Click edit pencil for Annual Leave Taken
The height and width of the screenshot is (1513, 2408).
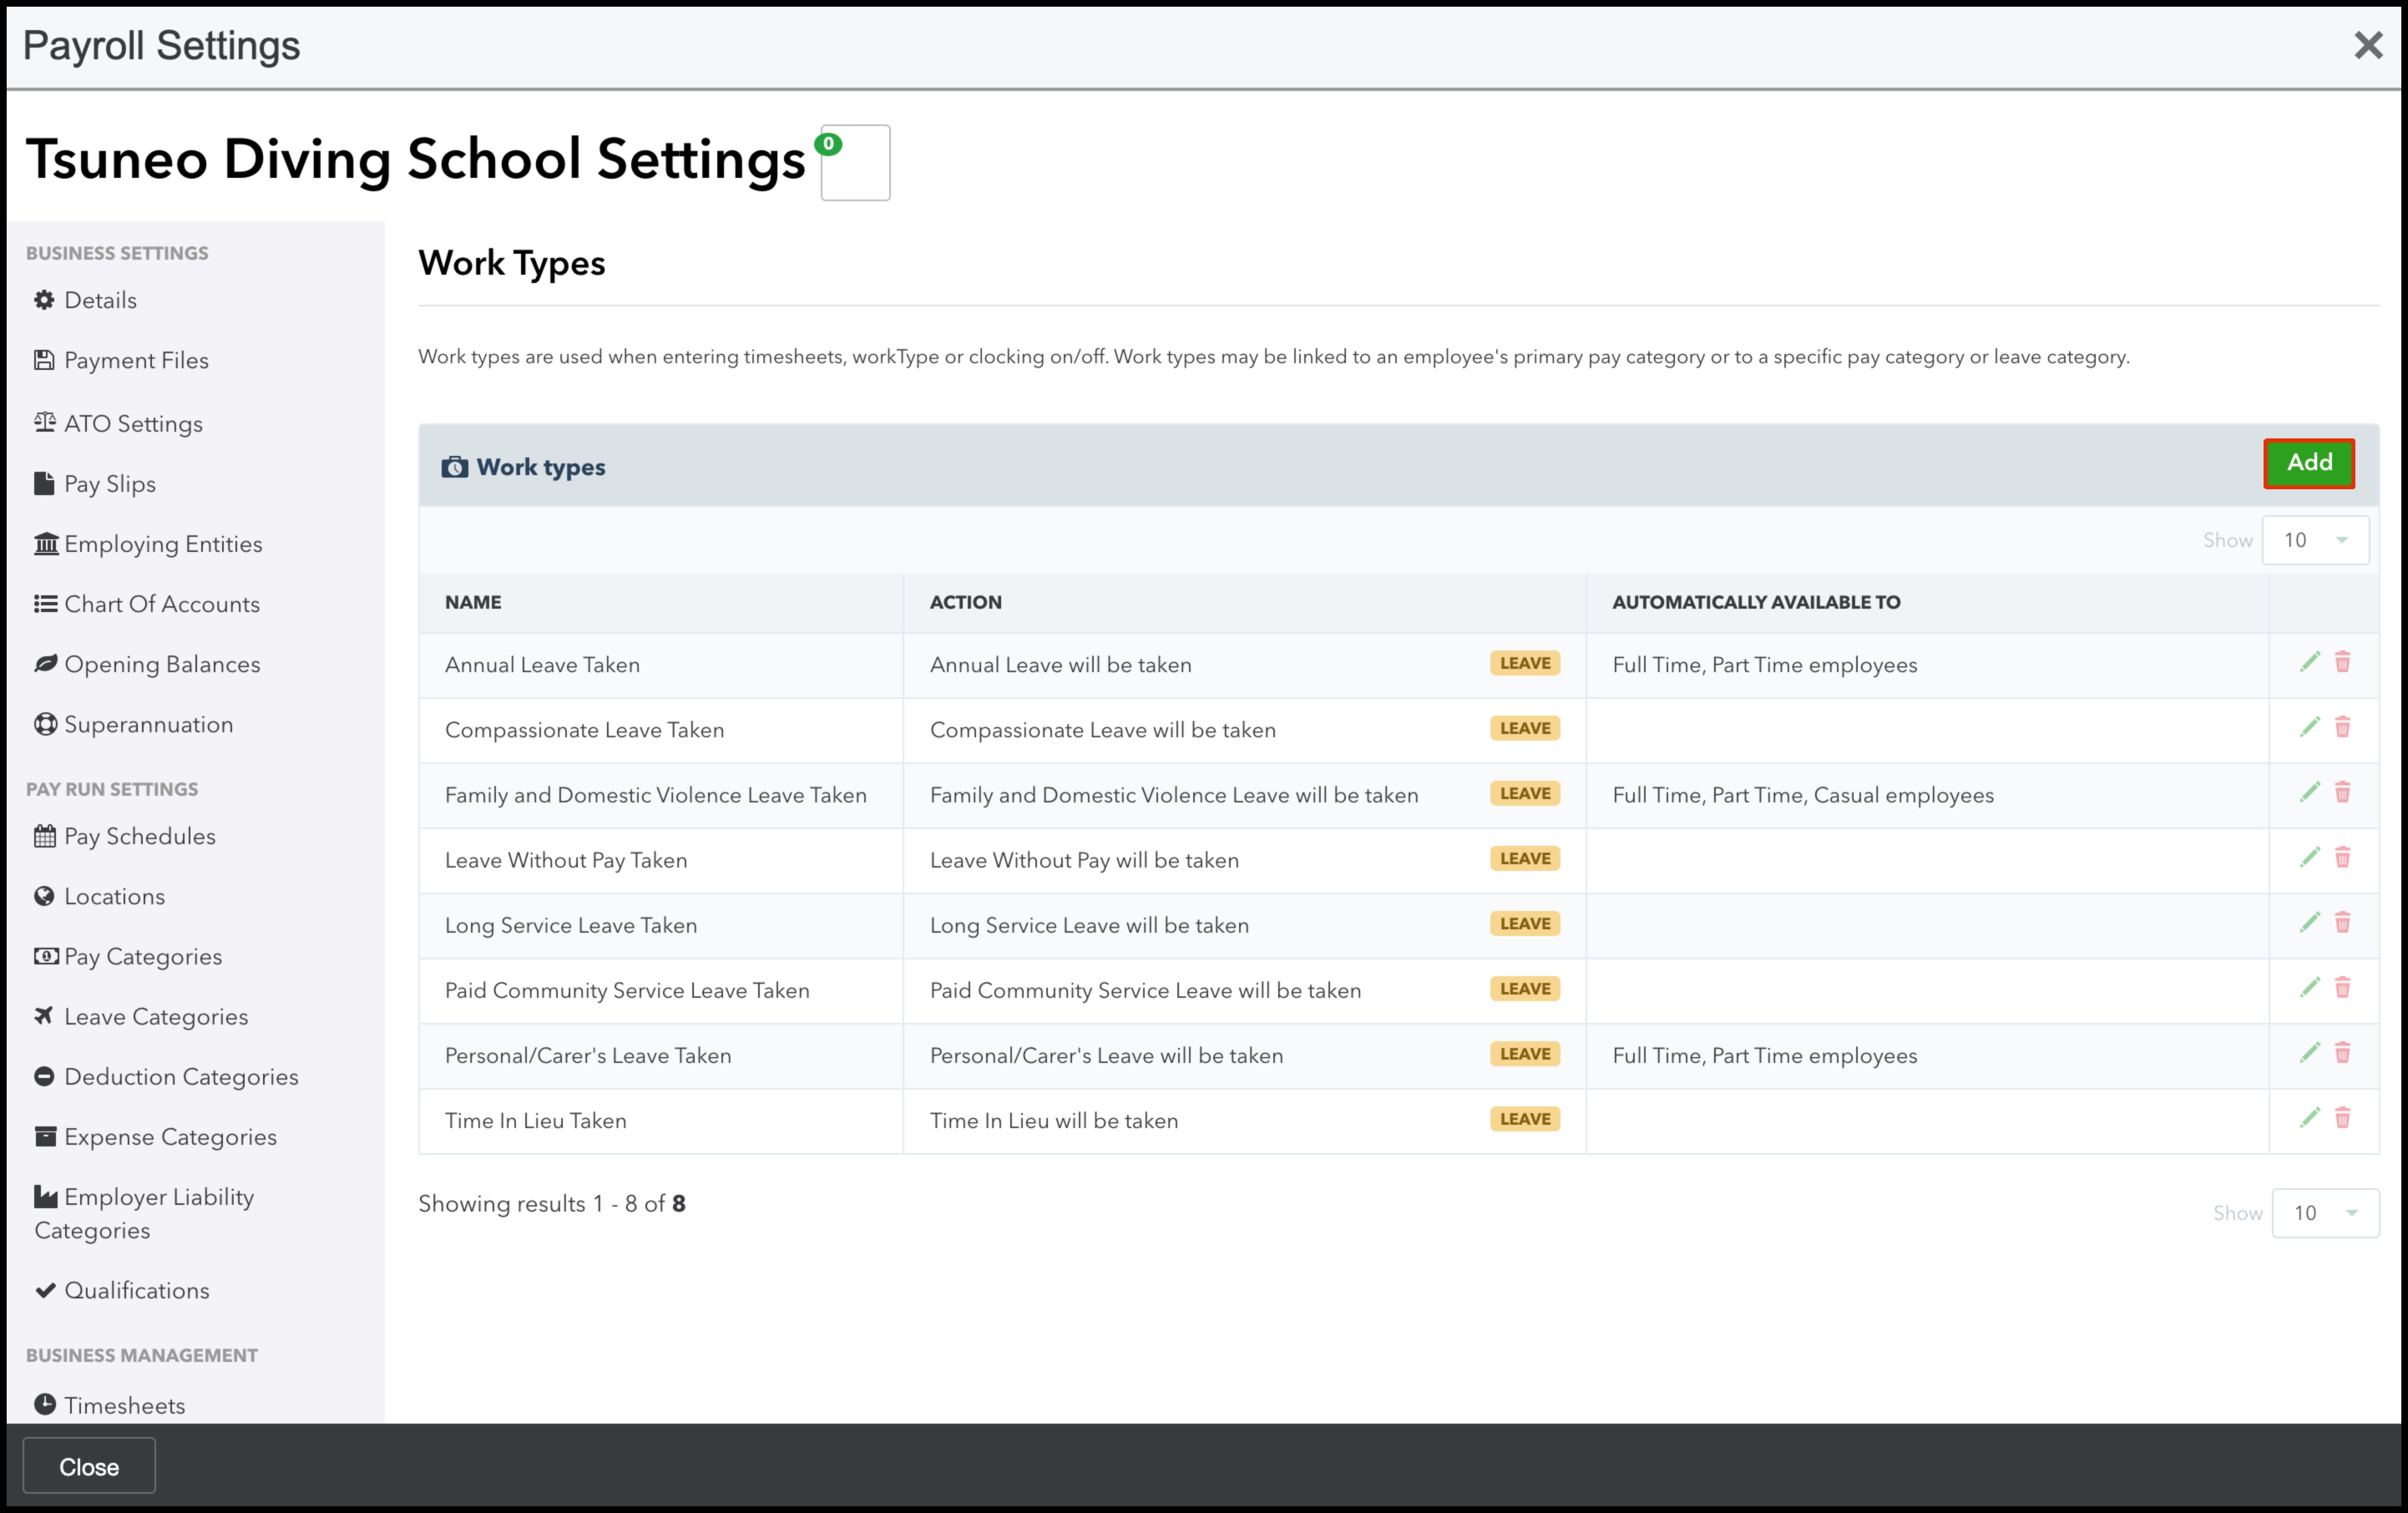pyautogui.click(x=2309, y=663)
